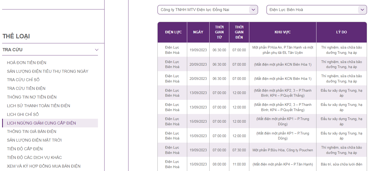
Task: Click LỊCH NGỪNG GIẢM CUNG CẤP ĐIỆN item
Action: [x=41, y=123]
